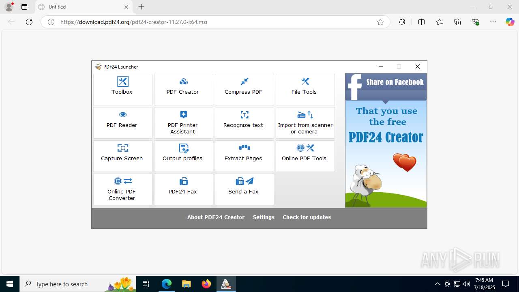Click Check for updates link
The width and height of the screenshot is (519, 292).
click(x=307, y=217)
